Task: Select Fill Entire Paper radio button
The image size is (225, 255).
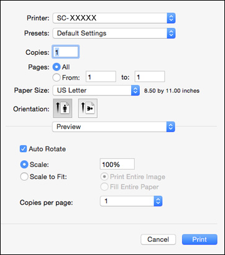Action: pyautogui.click(x=104, y=187)
